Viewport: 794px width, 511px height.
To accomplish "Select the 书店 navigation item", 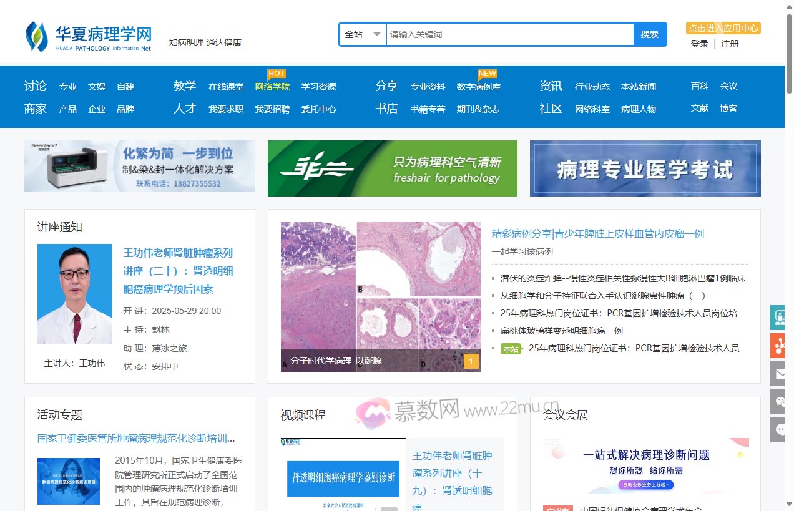I will click(386, 108).
